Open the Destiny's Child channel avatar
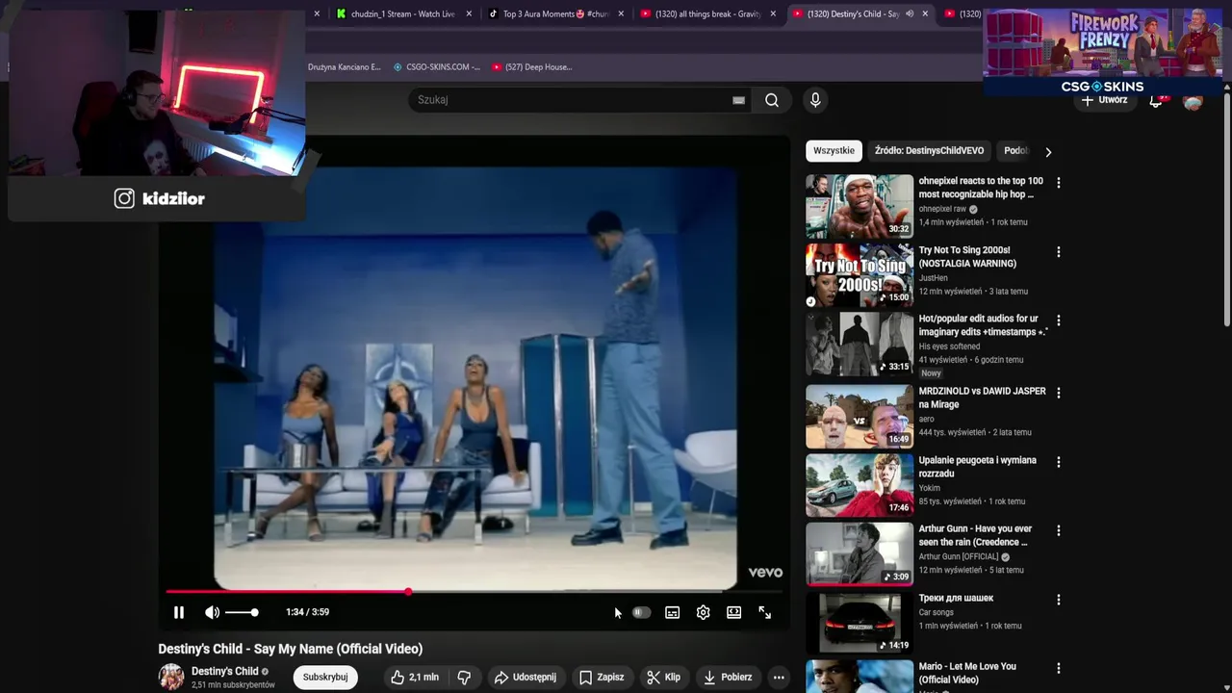Image resolution: width=1232 pixels, height=693 pixels. pos(171,678)
